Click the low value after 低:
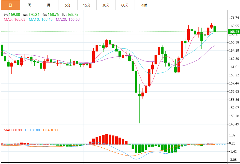Viewport: 240px width, 164px height. [53, 14]
